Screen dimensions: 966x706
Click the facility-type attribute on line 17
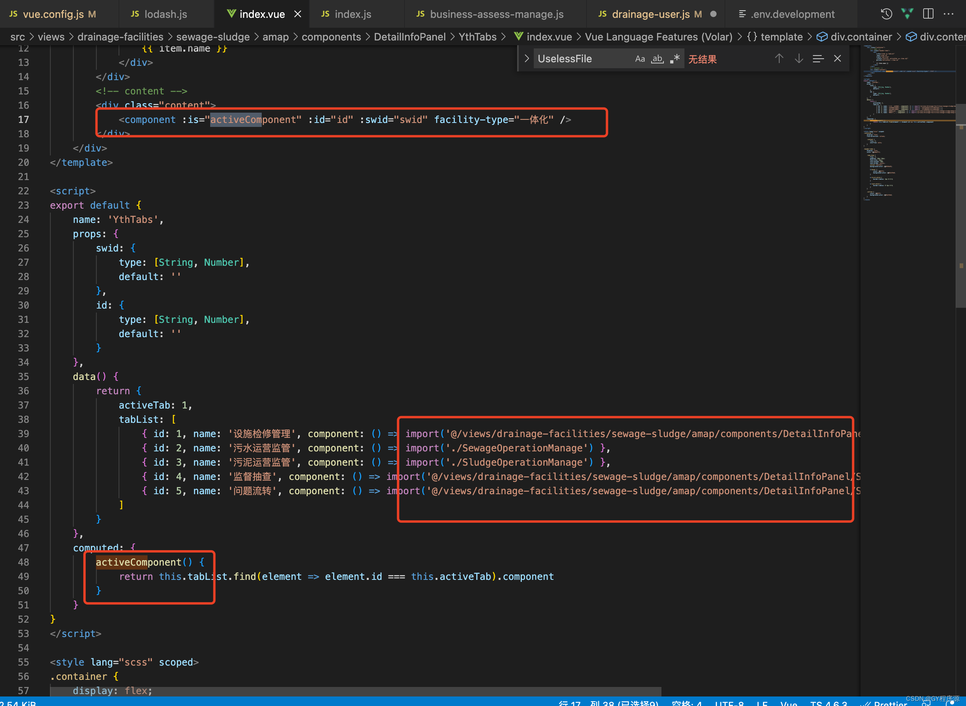(471, 120)
